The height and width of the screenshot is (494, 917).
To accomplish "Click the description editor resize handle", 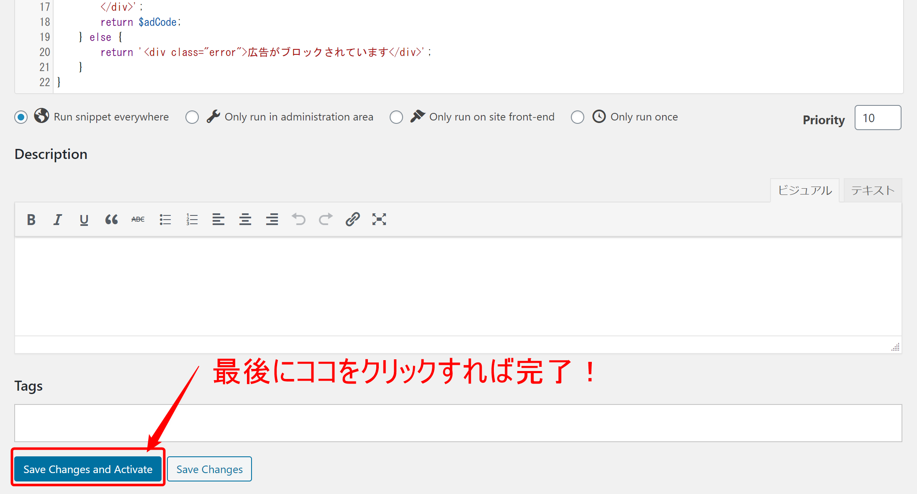I will pyautogui.click(x=895, y=347).
